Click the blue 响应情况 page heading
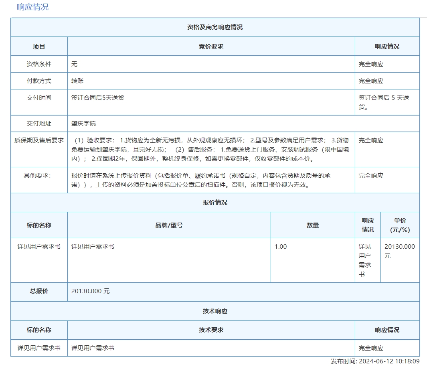This screenshot has width=427, height=369. click(x=32, y=7)
